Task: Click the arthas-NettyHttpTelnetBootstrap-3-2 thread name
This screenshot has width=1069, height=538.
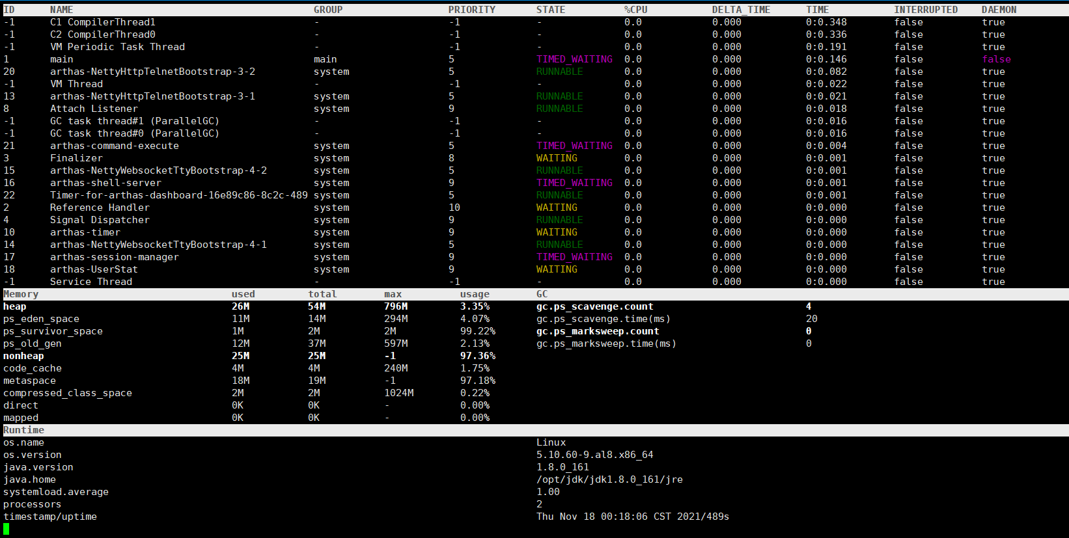Action: point(152,72)
